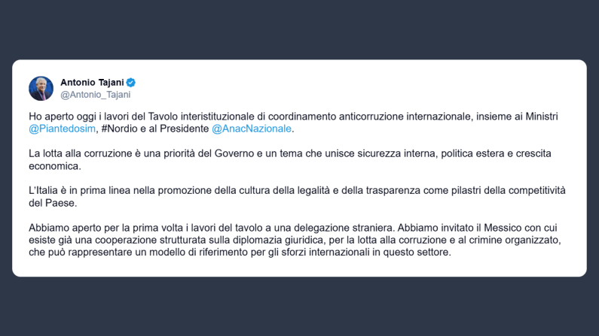Viewport: 599px width, 336px height.
Task: Click the blue verified badge
Action: [x=131, y=82]
